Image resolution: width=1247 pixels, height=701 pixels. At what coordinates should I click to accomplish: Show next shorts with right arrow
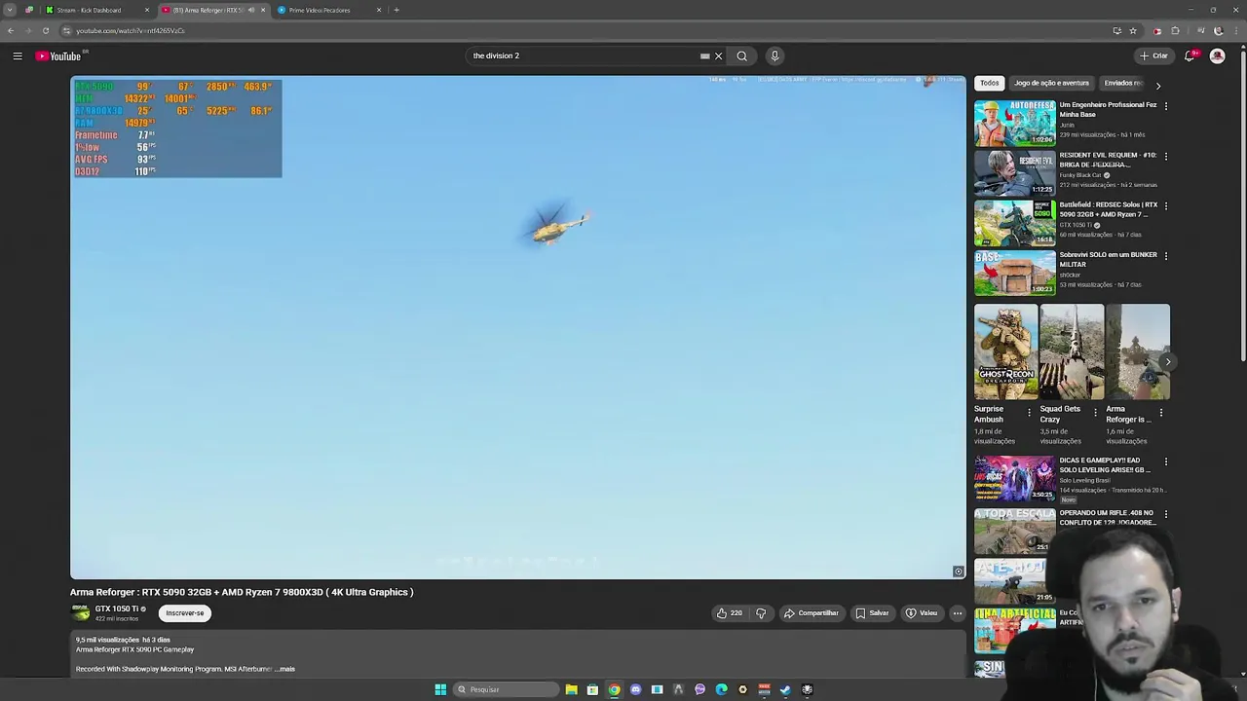1168,362
